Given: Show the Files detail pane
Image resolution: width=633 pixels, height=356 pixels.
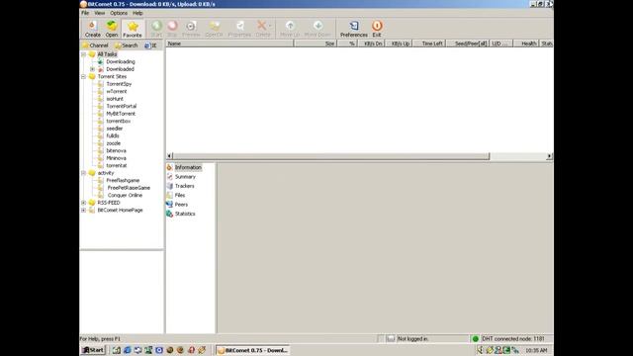Looking at the screenshot, I should [180, 196].
